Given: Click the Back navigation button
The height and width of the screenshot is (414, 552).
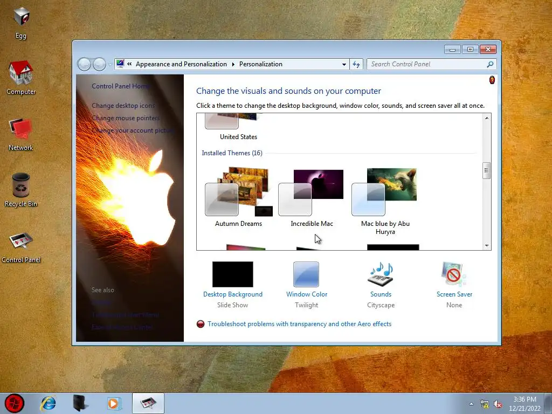Looking at the screenshot, I should point(85,64).
